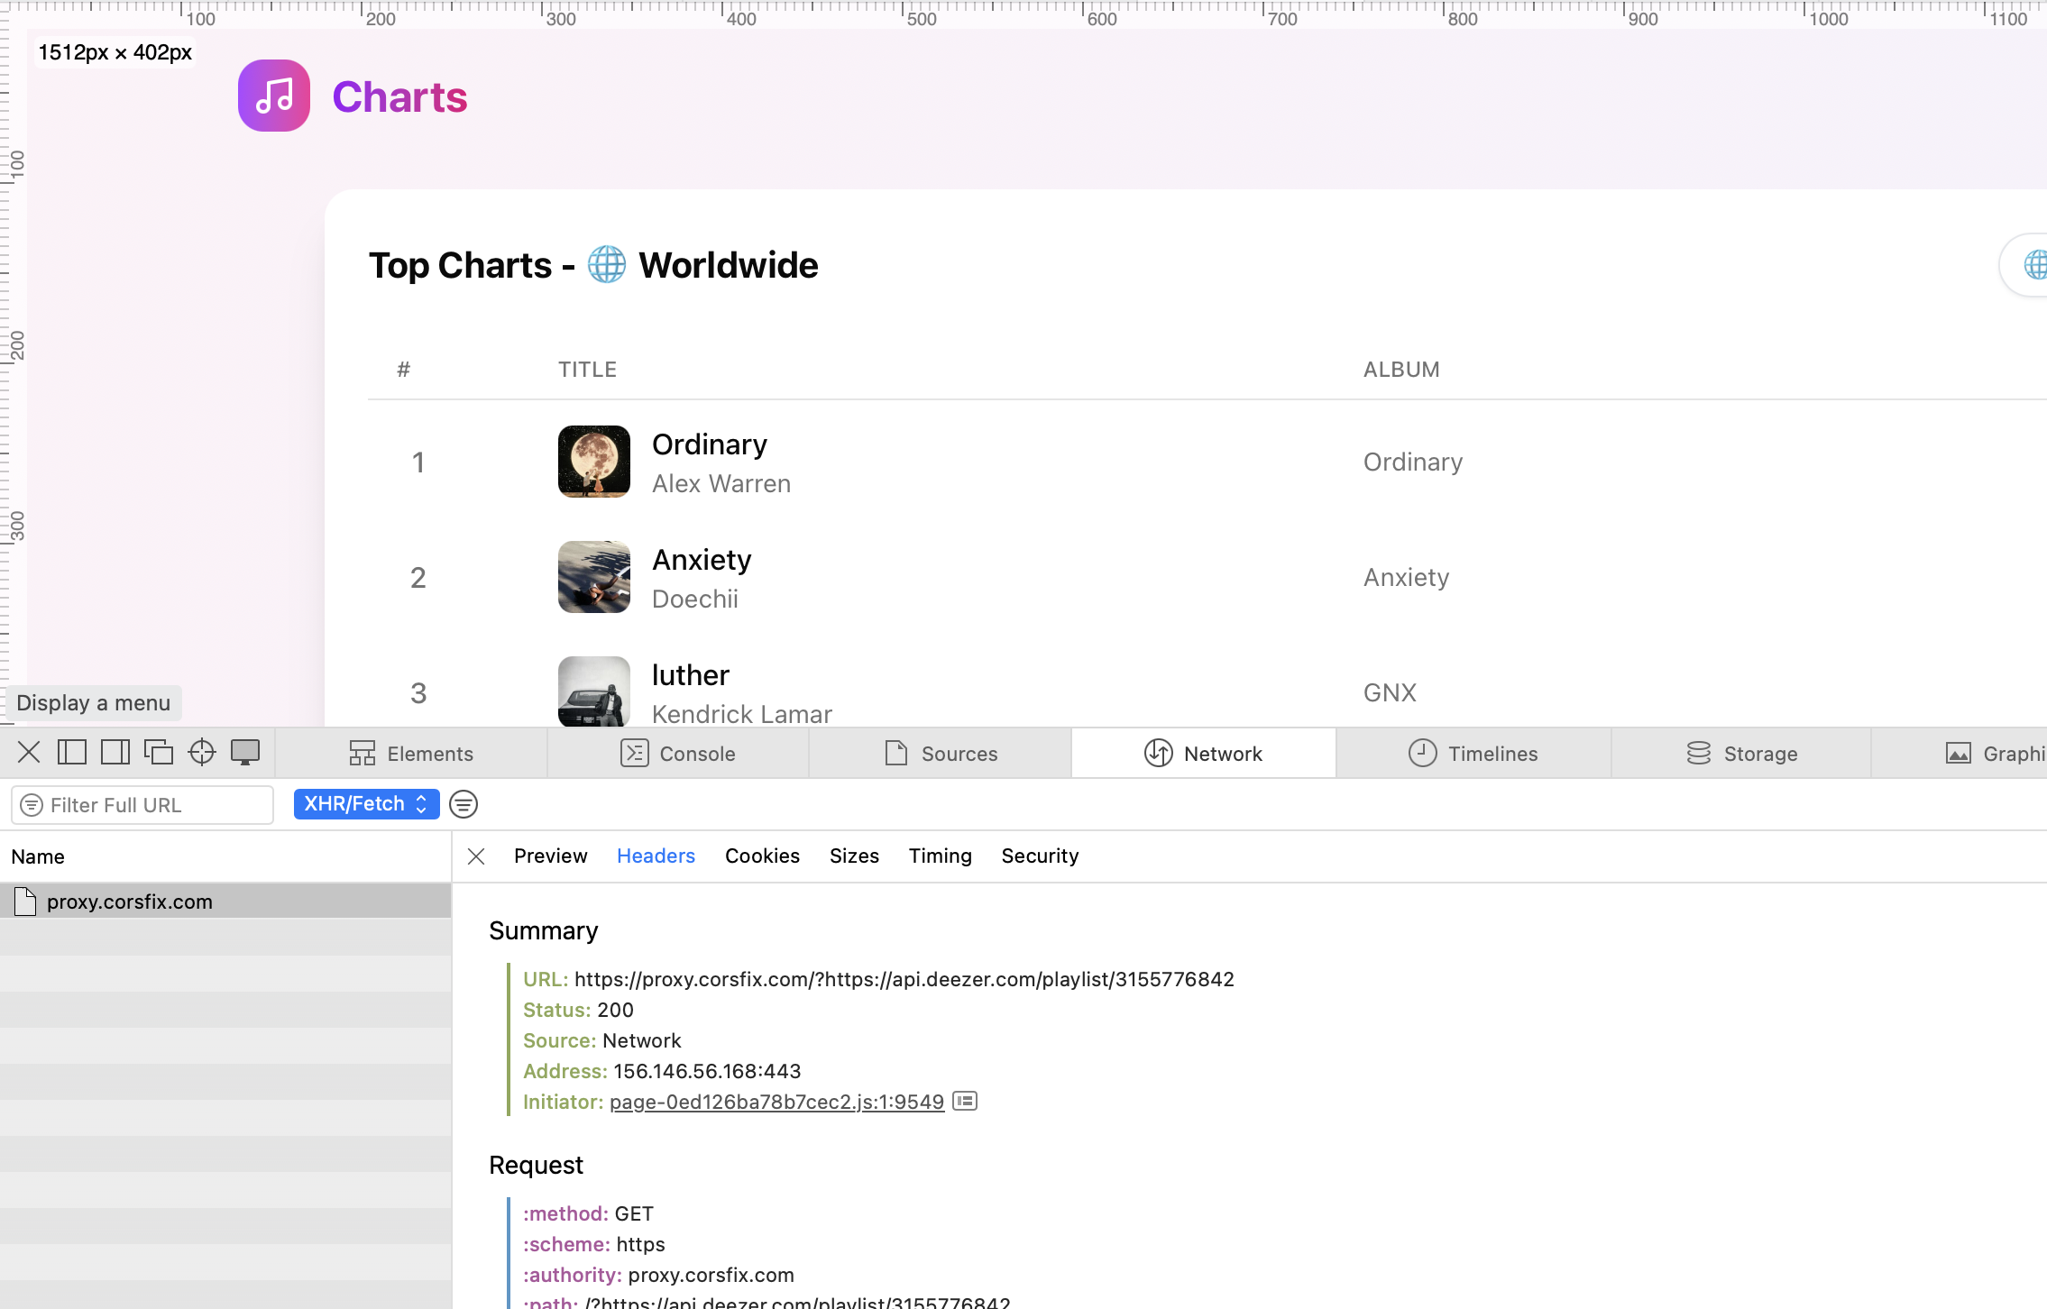
Task: Click the :authority value proxy.corsfix.com
Action: pos(711,1275)
